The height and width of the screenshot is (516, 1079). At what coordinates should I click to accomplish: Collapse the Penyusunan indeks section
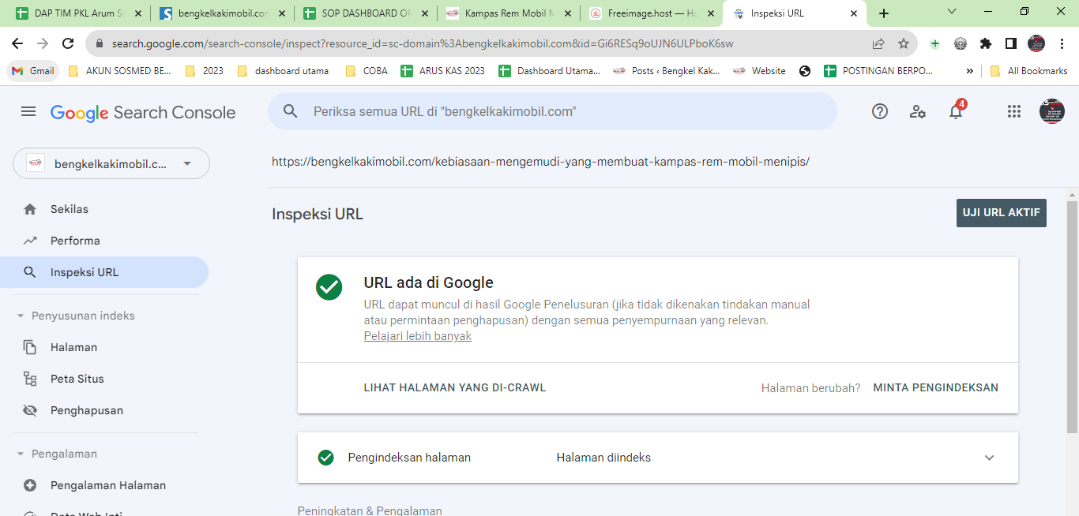[21, 316]
